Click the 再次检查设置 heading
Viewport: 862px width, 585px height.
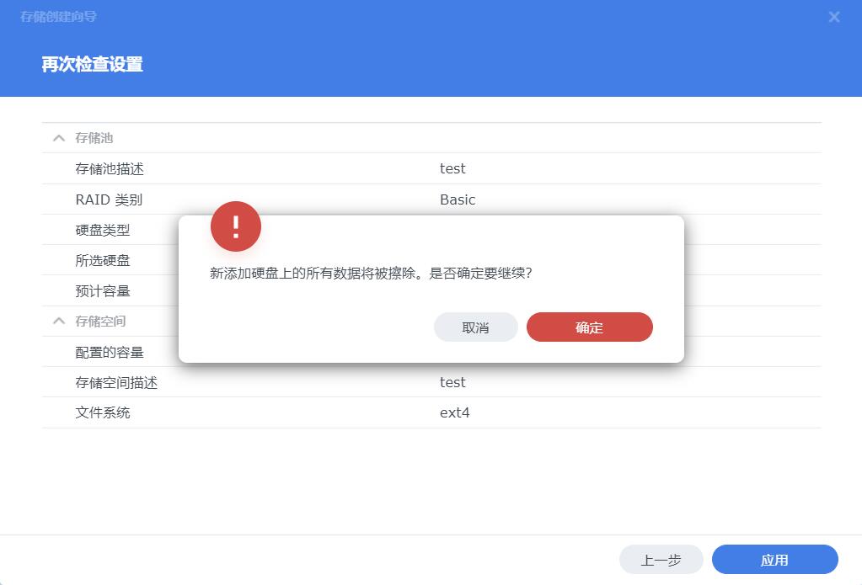click(91, 64)
